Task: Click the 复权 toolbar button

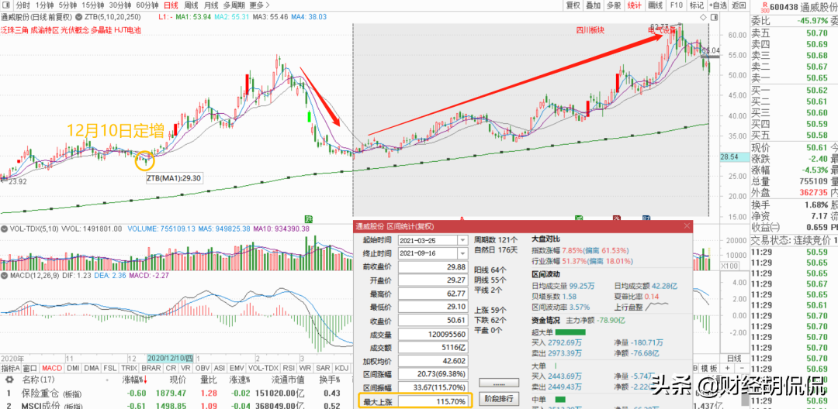Action: [x=573, y=6]
